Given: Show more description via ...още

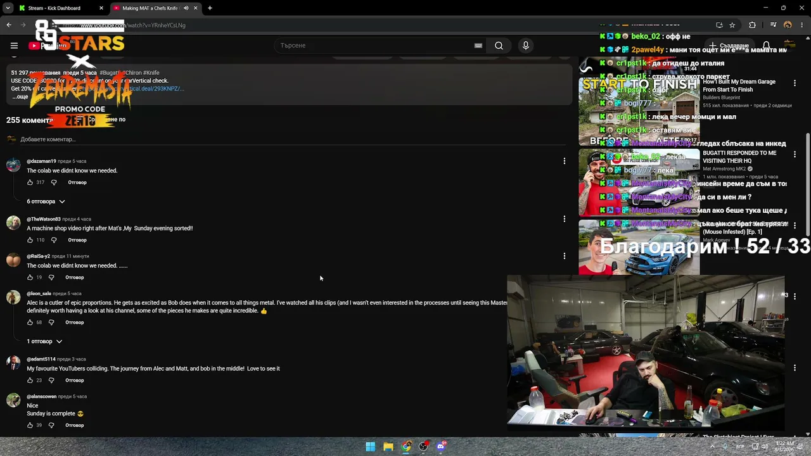Looking at the screenshot, I should [x=20, y=97].
